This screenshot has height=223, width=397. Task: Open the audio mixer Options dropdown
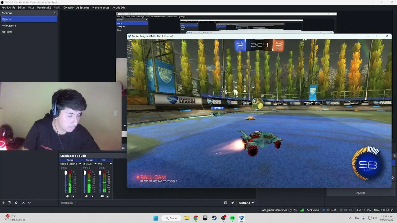[247, 203]
